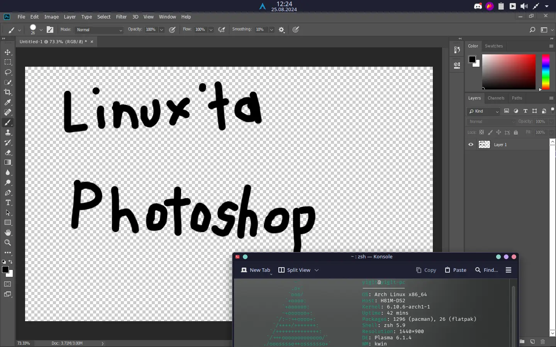
Task: Toggle the Brush Settings panel
Action: [x=50, y=30]
